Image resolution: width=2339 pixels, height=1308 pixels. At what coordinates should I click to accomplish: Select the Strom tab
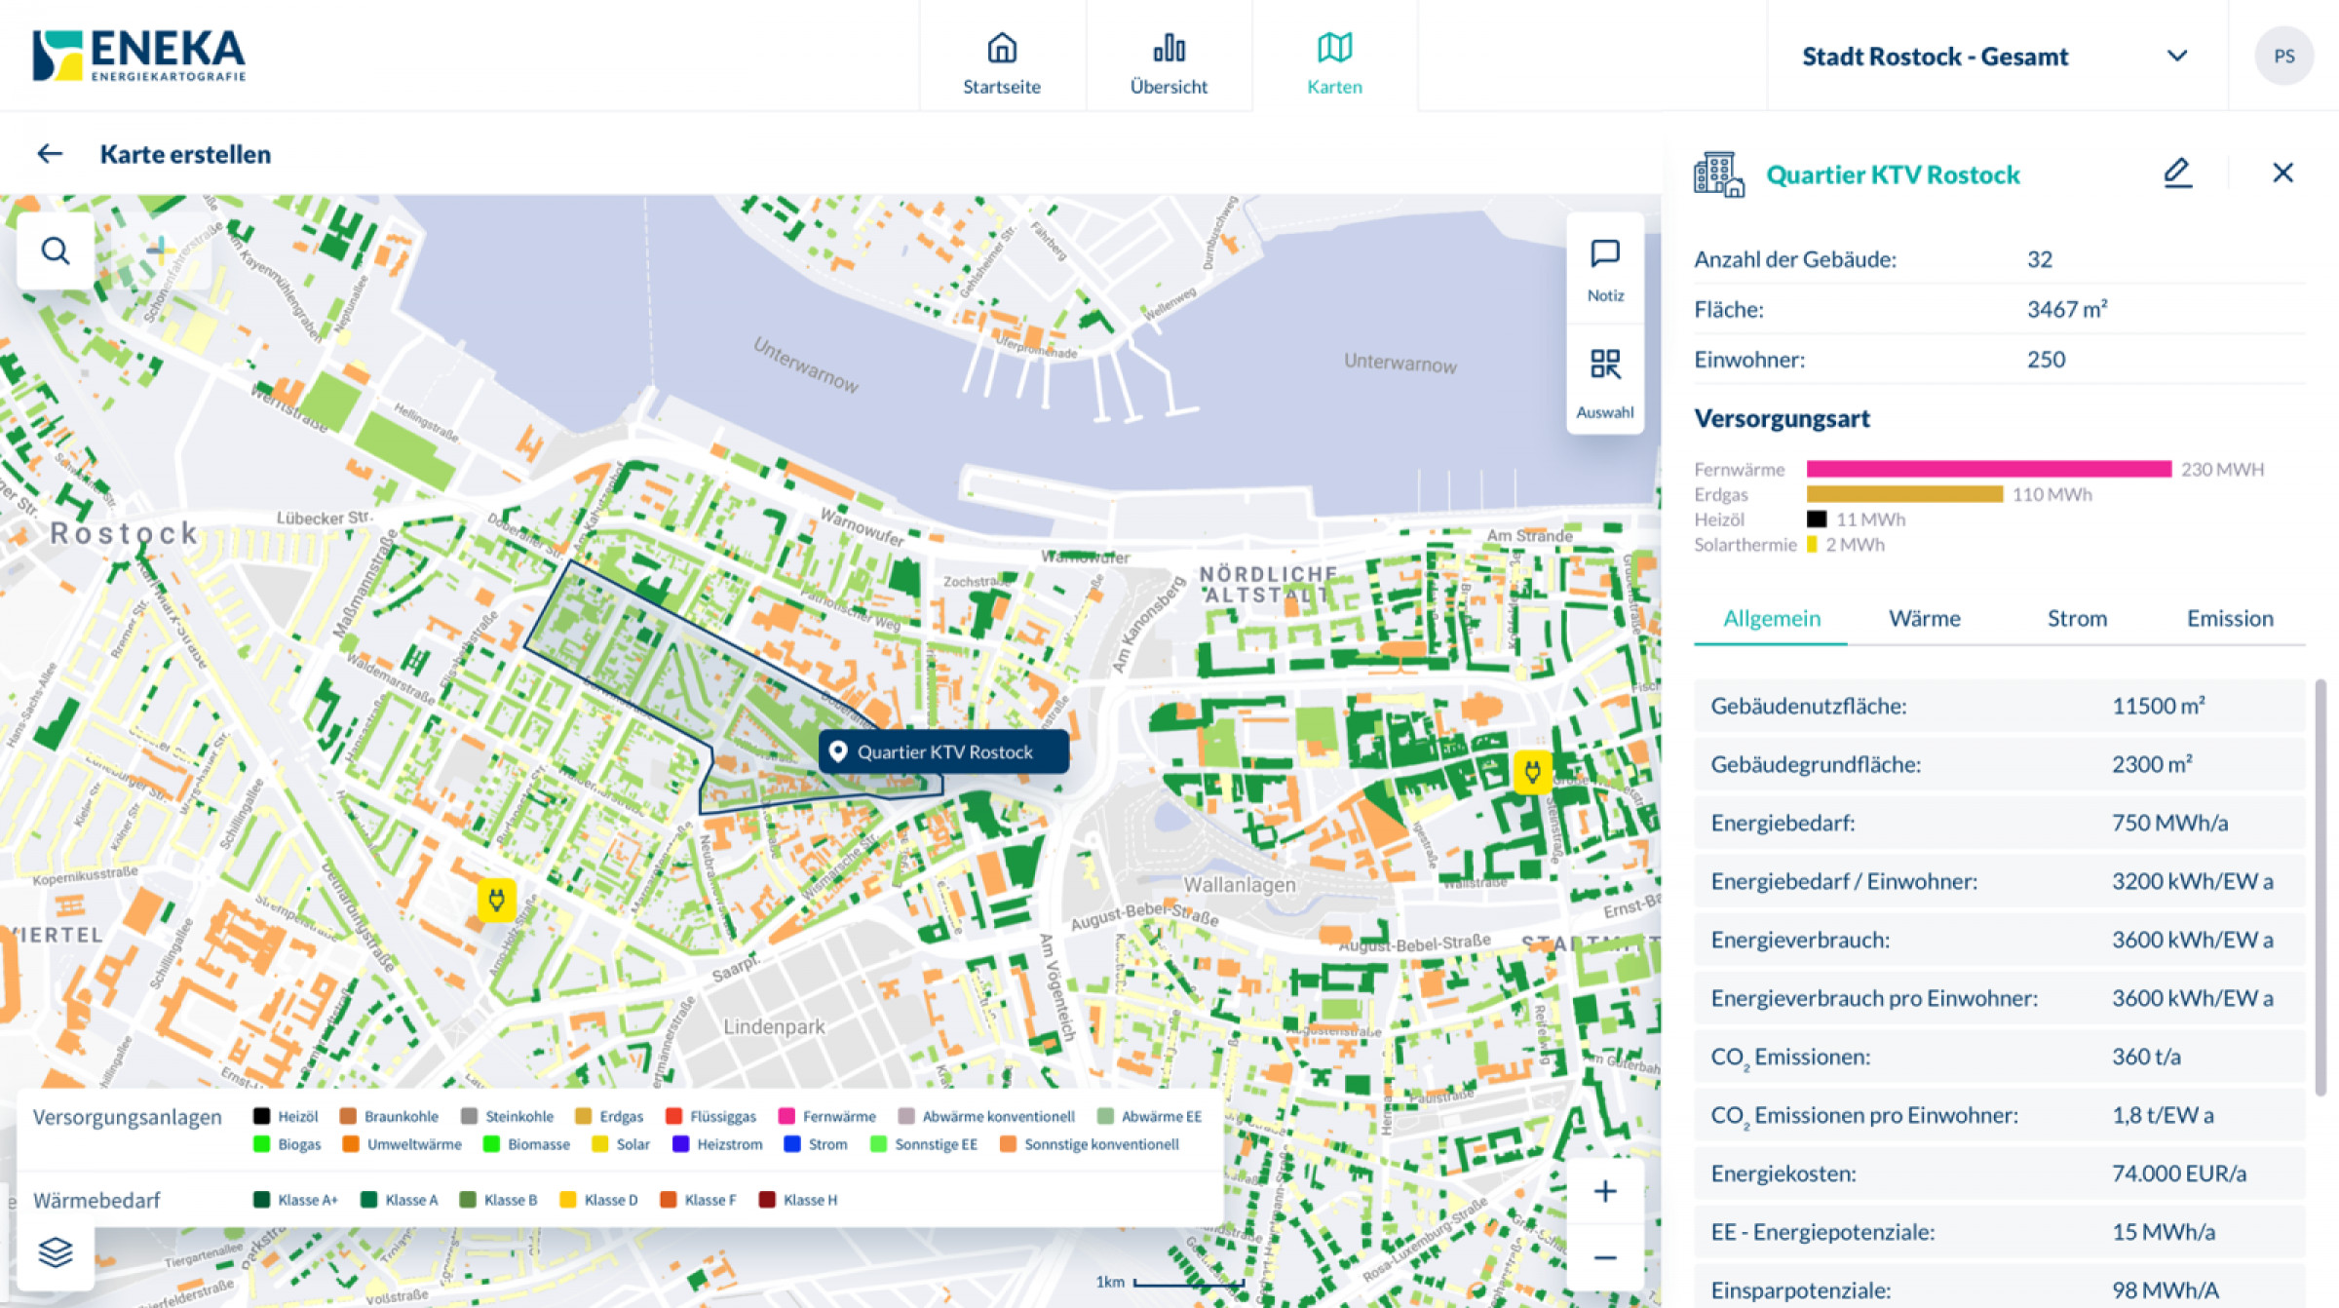click(2077, 618)
